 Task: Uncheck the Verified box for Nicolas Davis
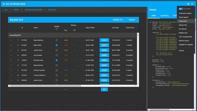(x=57, y=60)
